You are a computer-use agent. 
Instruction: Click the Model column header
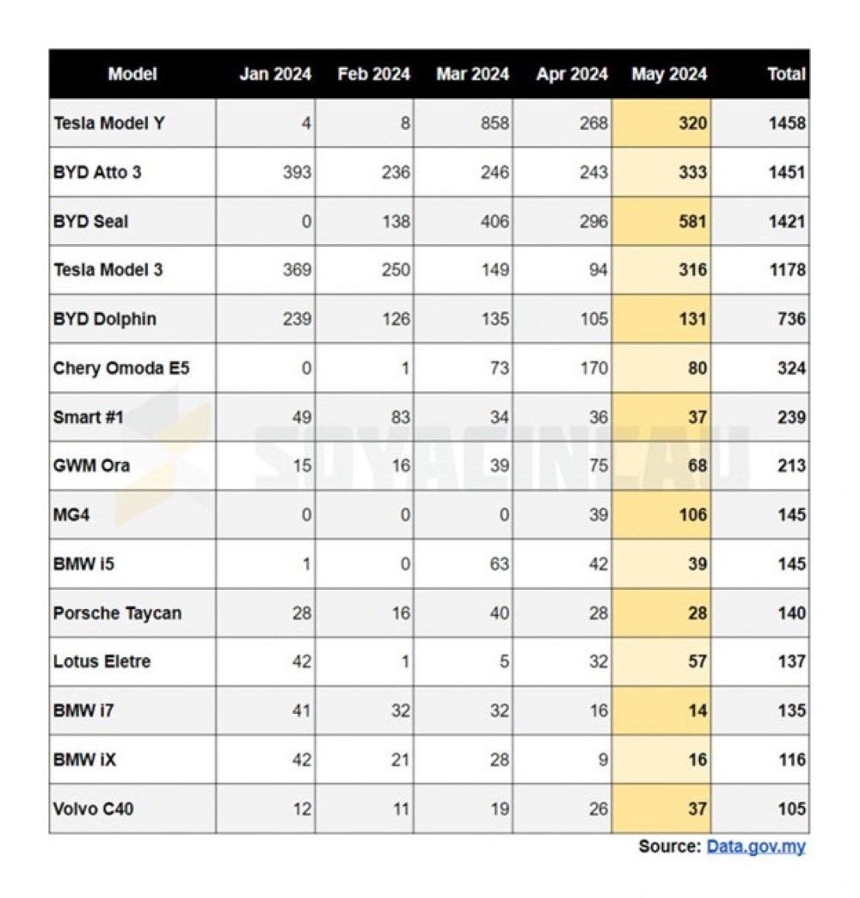132,74
